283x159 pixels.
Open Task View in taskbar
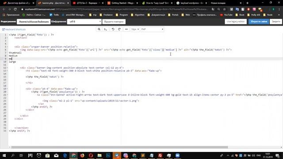tap(21, 155)
